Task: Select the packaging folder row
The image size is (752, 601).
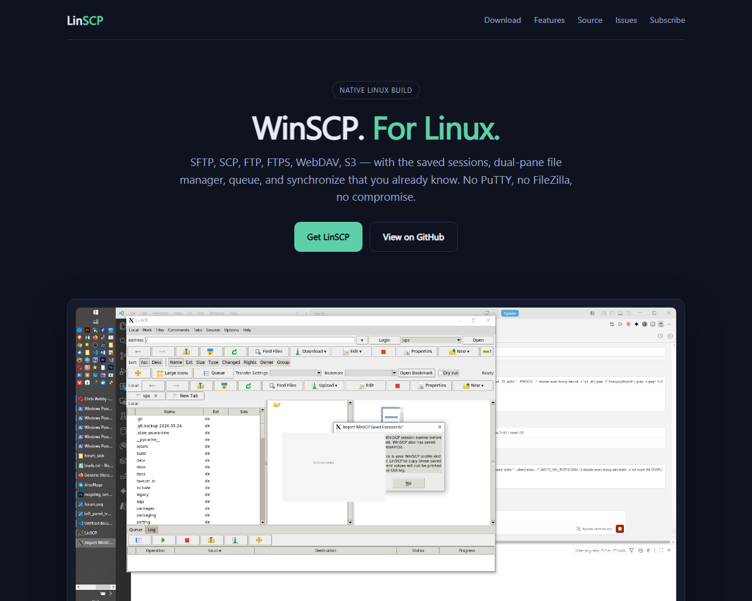Action: coord(194,515)
